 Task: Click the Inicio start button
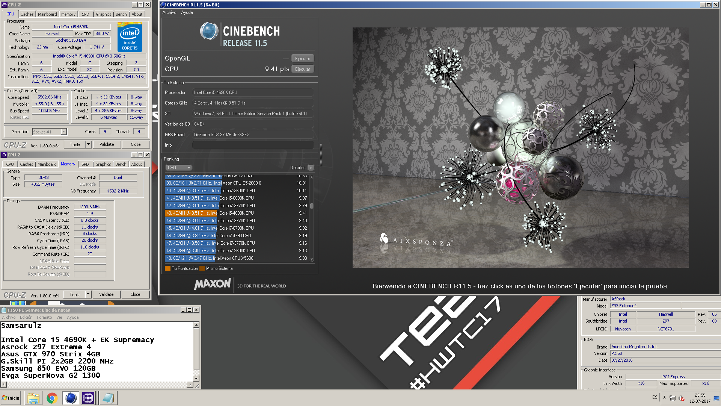coord(11,398)
